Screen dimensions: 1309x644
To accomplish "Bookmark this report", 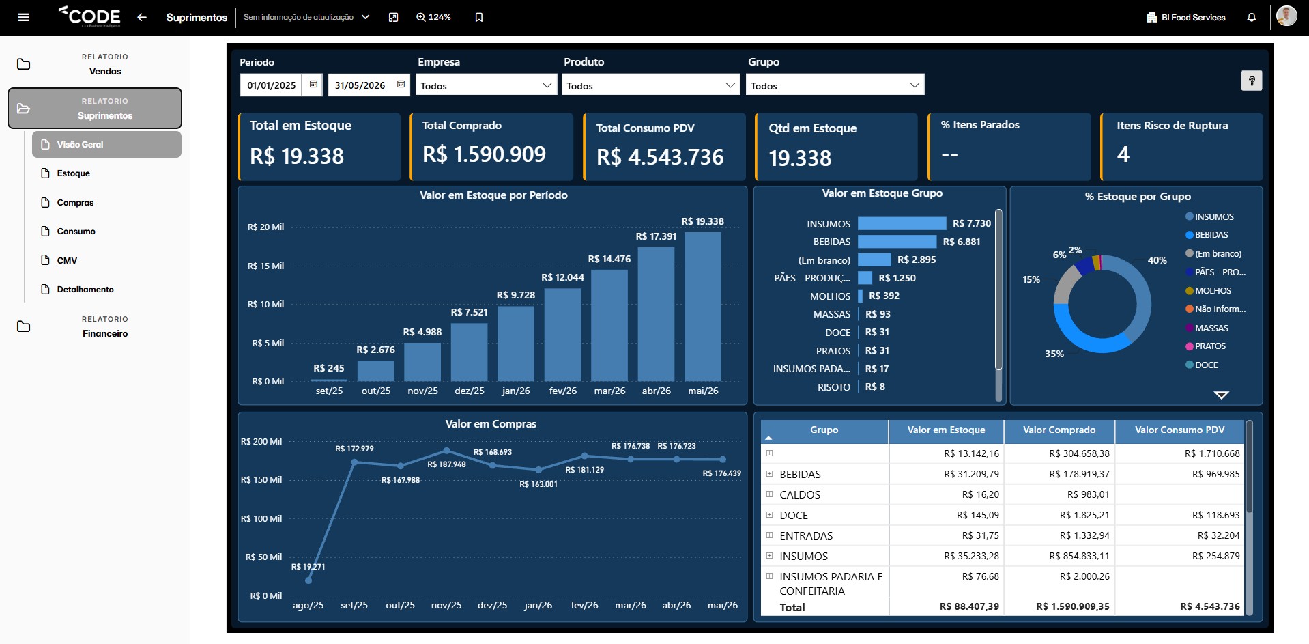I will (x=479, y=18).
